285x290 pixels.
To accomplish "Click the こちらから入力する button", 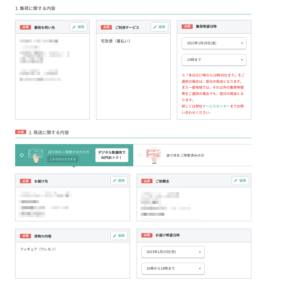I will point(63,159).
